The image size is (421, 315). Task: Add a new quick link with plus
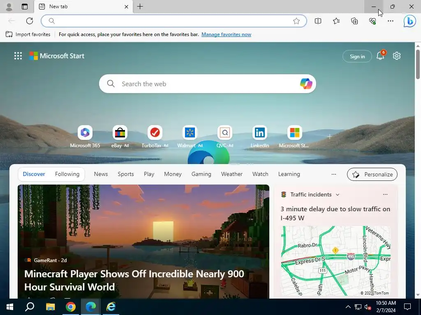[x=329, y=137]
